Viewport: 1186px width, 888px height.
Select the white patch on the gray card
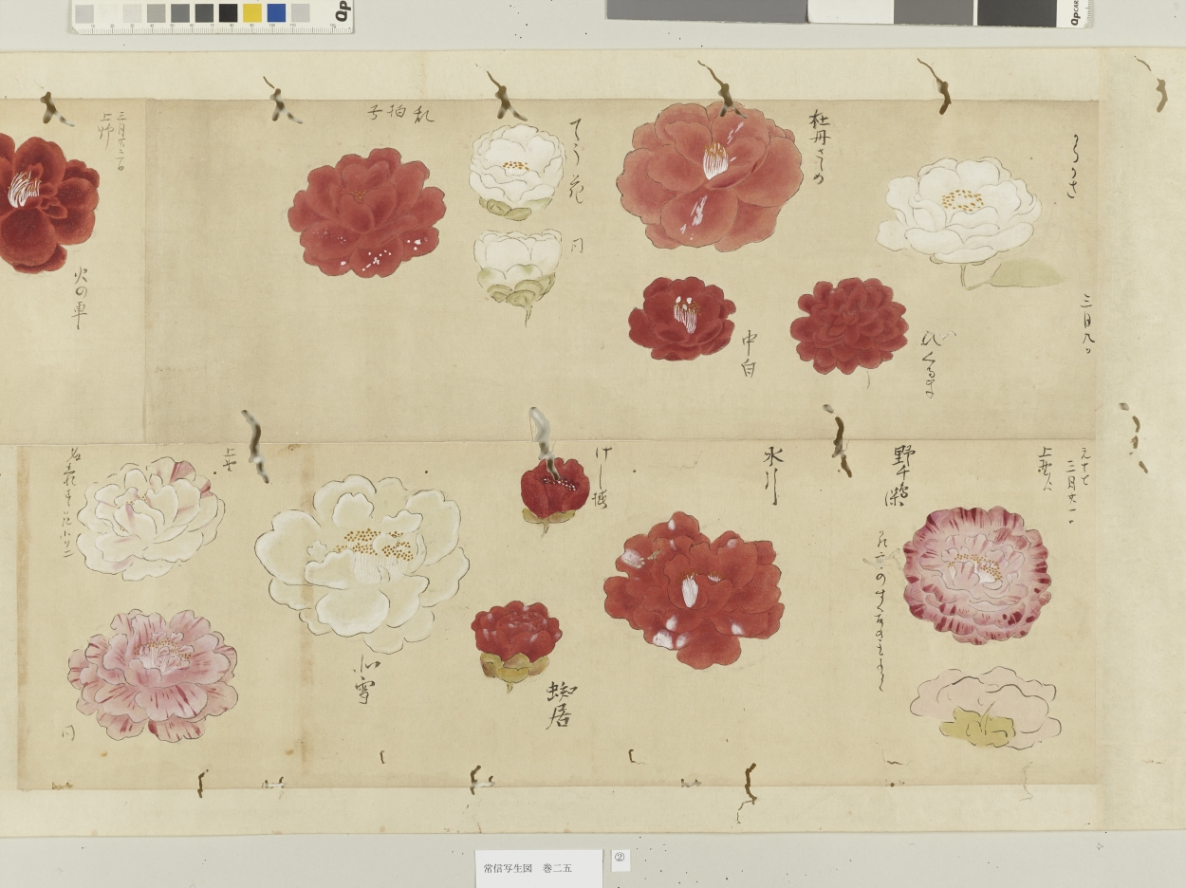[850, 11]
